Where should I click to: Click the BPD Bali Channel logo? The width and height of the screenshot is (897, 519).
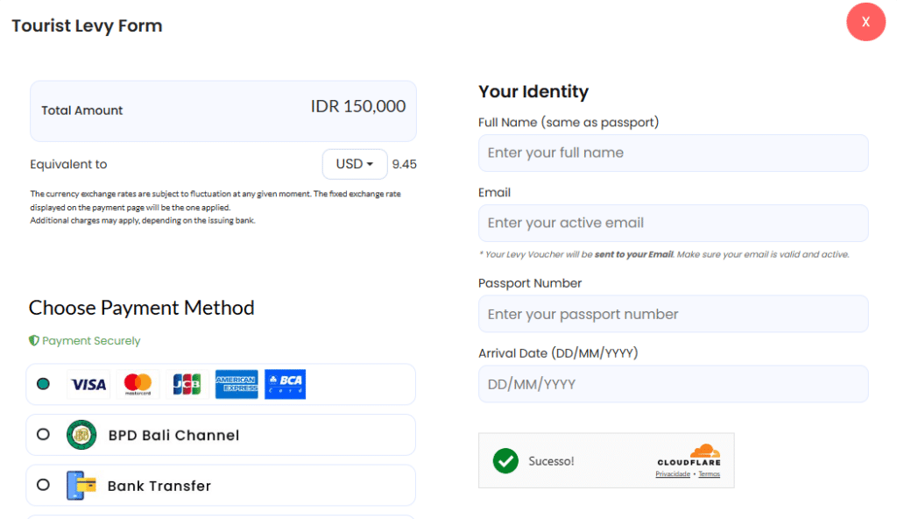point(81,435)
